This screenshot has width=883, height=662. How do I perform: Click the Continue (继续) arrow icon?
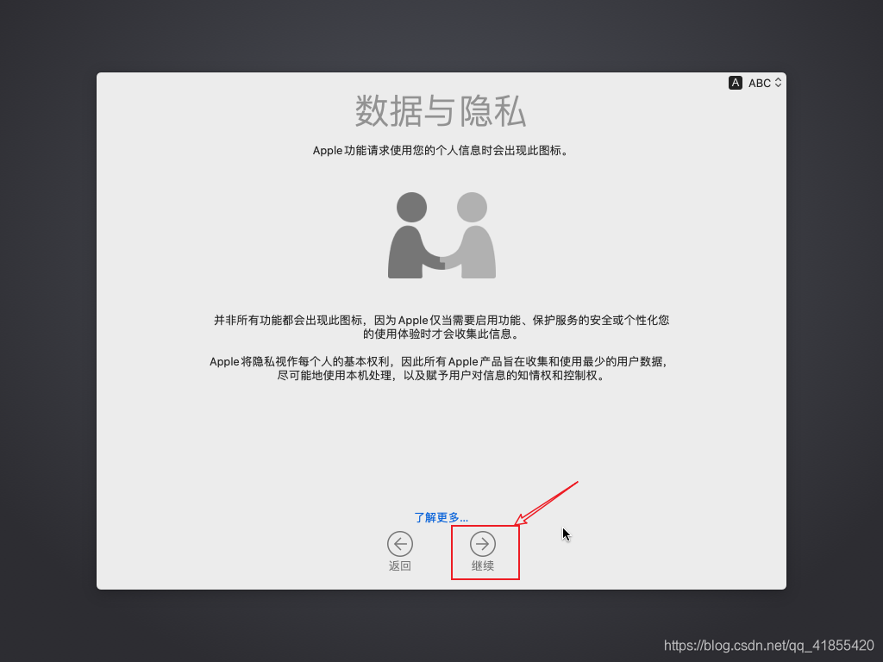pos(483,544)
